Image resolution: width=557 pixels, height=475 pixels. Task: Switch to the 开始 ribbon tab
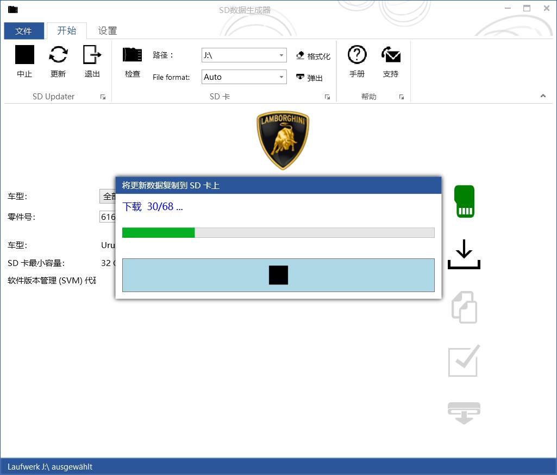[67, 31]
